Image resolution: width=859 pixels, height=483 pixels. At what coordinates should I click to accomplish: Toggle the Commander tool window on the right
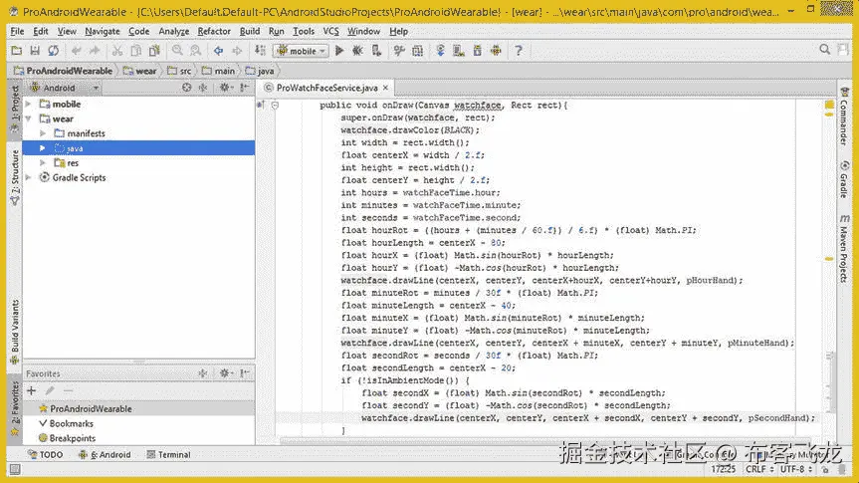click(844, 117)
